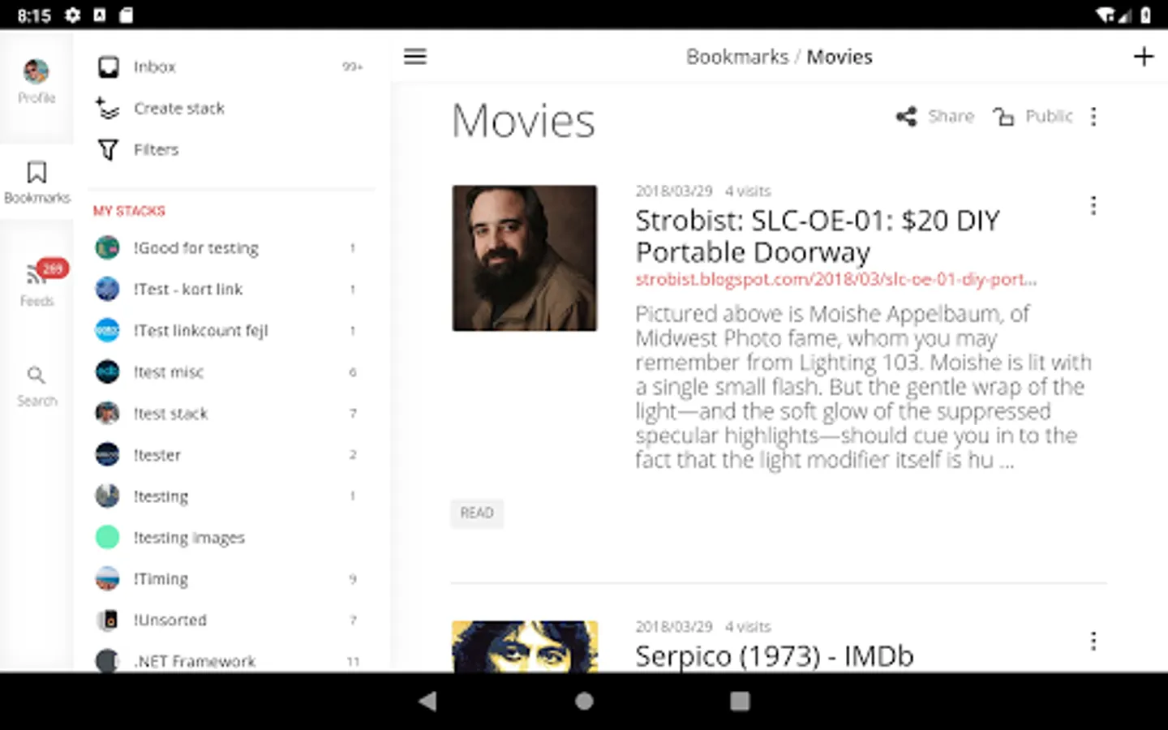Select the !test misc stack

(227, 372)
